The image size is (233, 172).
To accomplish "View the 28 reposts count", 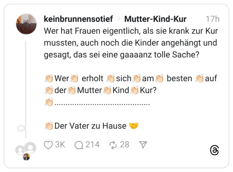I will click(124, 145).
